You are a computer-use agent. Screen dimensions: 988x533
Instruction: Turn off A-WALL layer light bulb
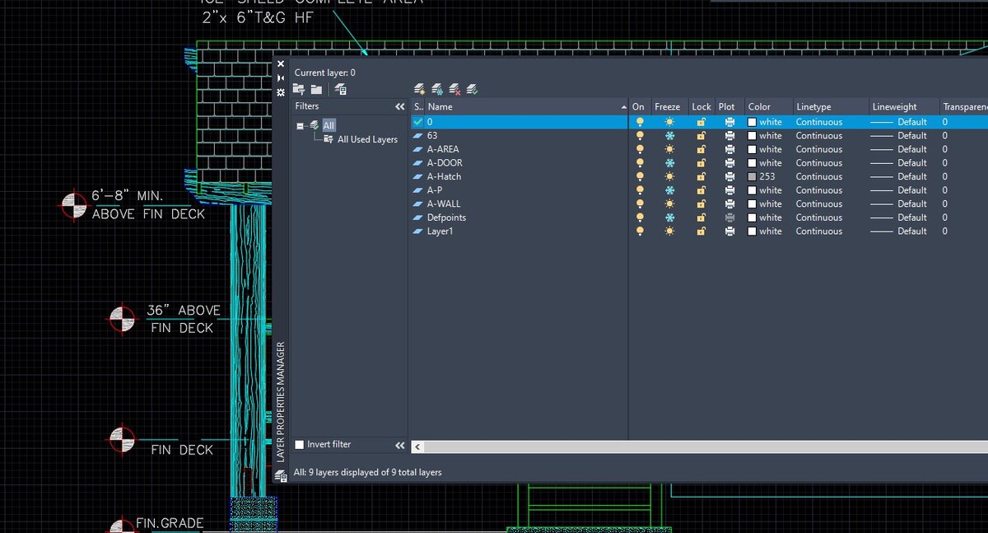tap(640, 204)
